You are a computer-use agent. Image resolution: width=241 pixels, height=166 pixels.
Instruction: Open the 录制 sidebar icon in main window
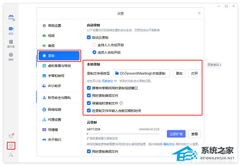click(11, 57)
